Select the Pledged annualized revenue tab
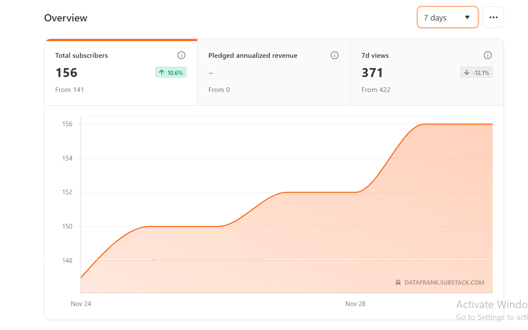528x330 pixels. pos(274,72)
